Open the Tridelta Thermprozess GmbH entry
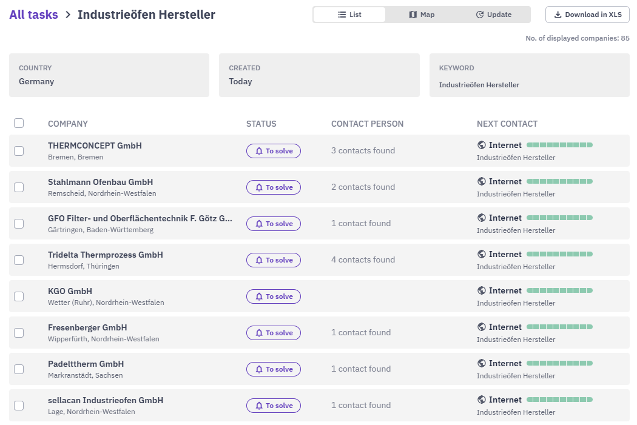637x425 pixels. coord(105,255)
